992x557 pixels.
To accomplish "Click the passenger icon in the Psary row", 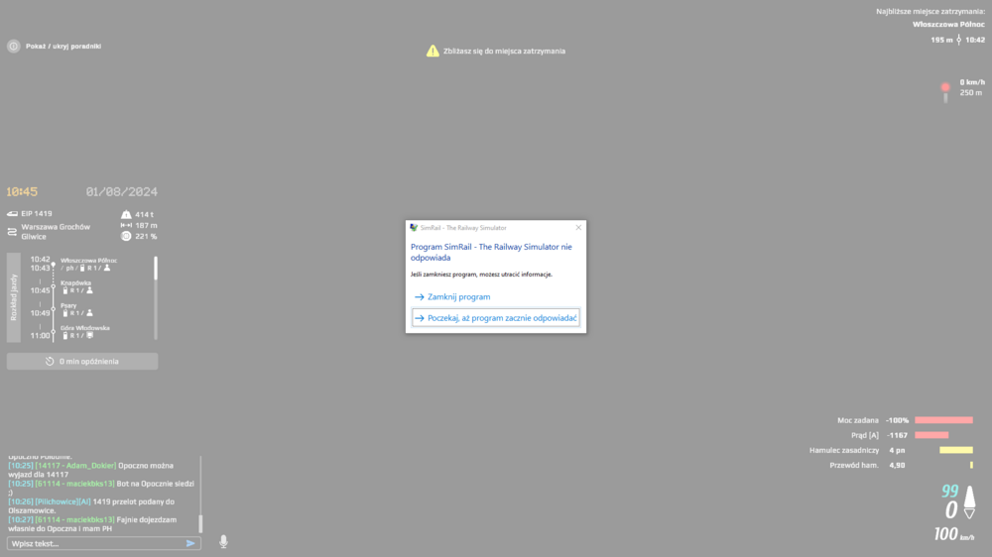I will click(x=89, y=313).
